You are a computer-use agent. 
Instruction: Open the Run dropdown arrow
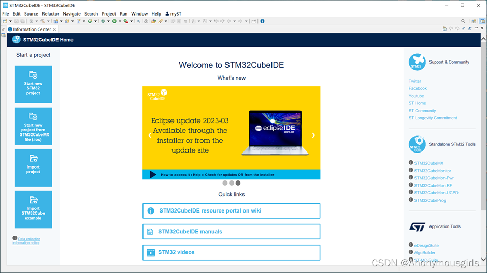point(120,21)
